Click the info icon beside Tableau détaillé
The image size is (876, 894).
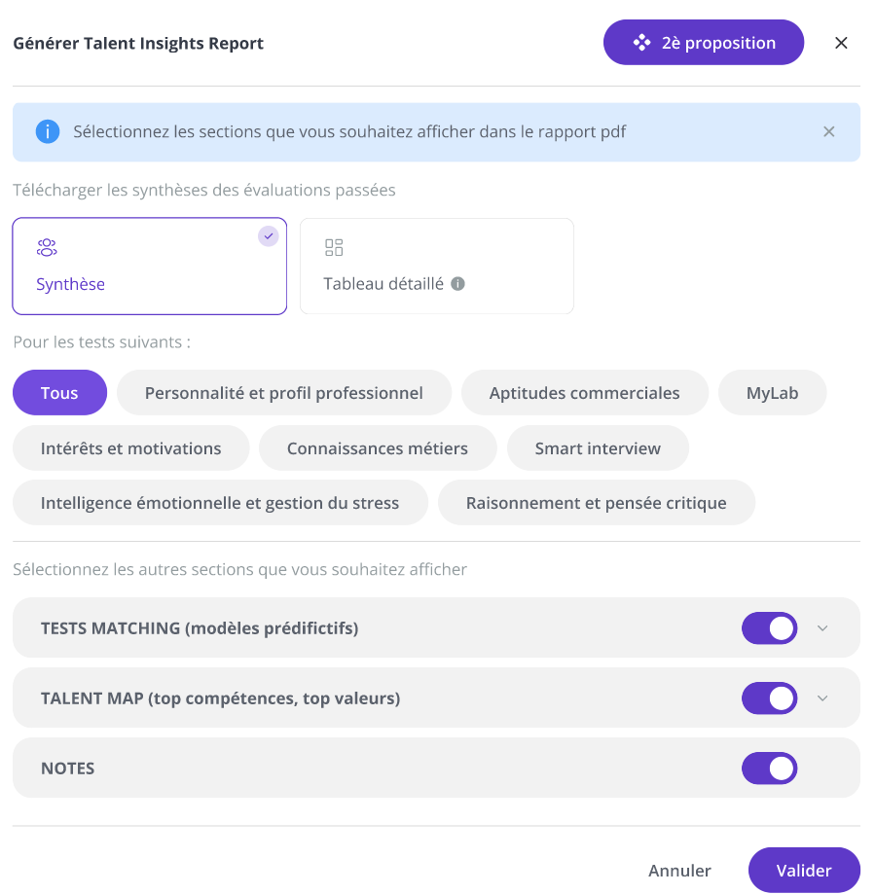pyautogui.click(x=458, y=284)
